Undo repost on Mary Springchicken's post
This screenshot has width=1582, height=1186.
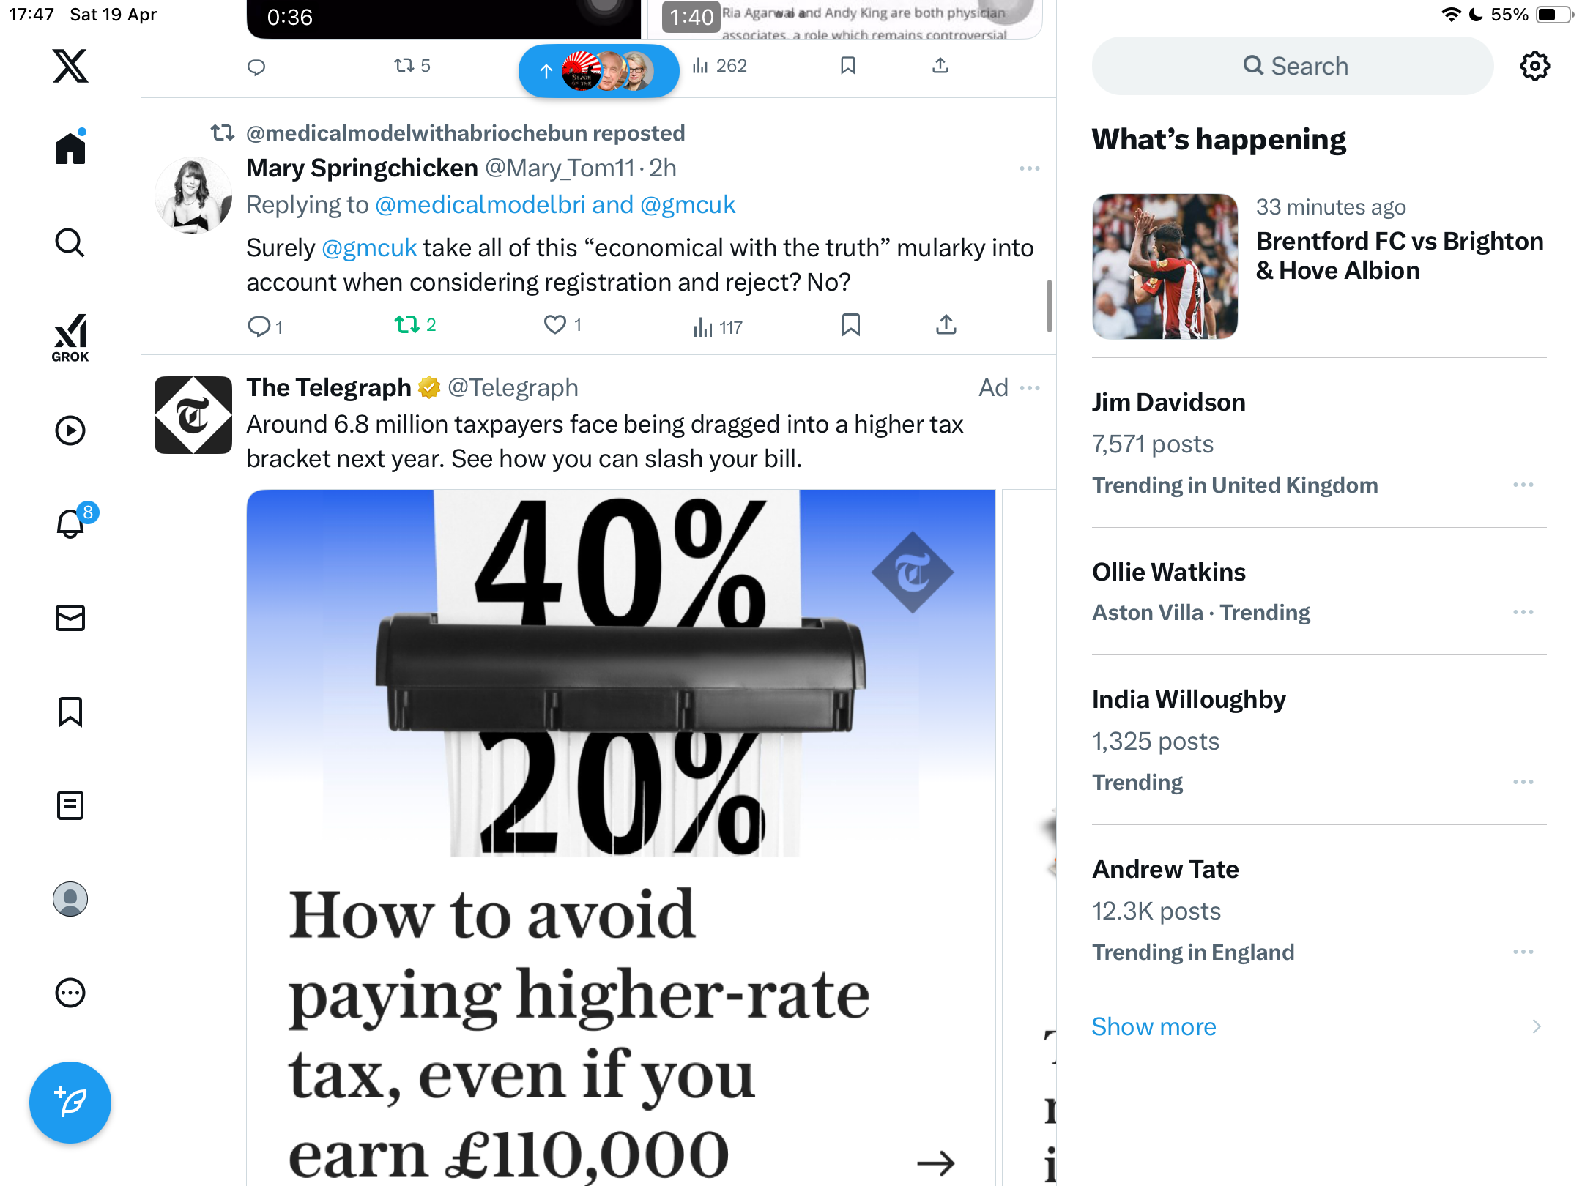[415, 324]
